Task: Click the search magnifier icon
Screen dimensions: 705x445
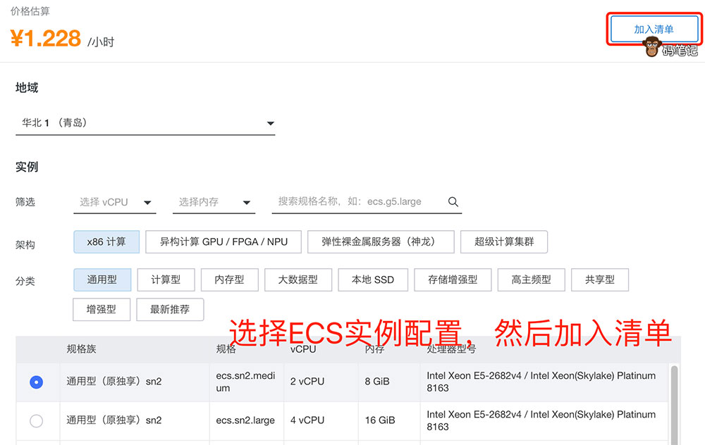Action: click(x=453, y=202)
